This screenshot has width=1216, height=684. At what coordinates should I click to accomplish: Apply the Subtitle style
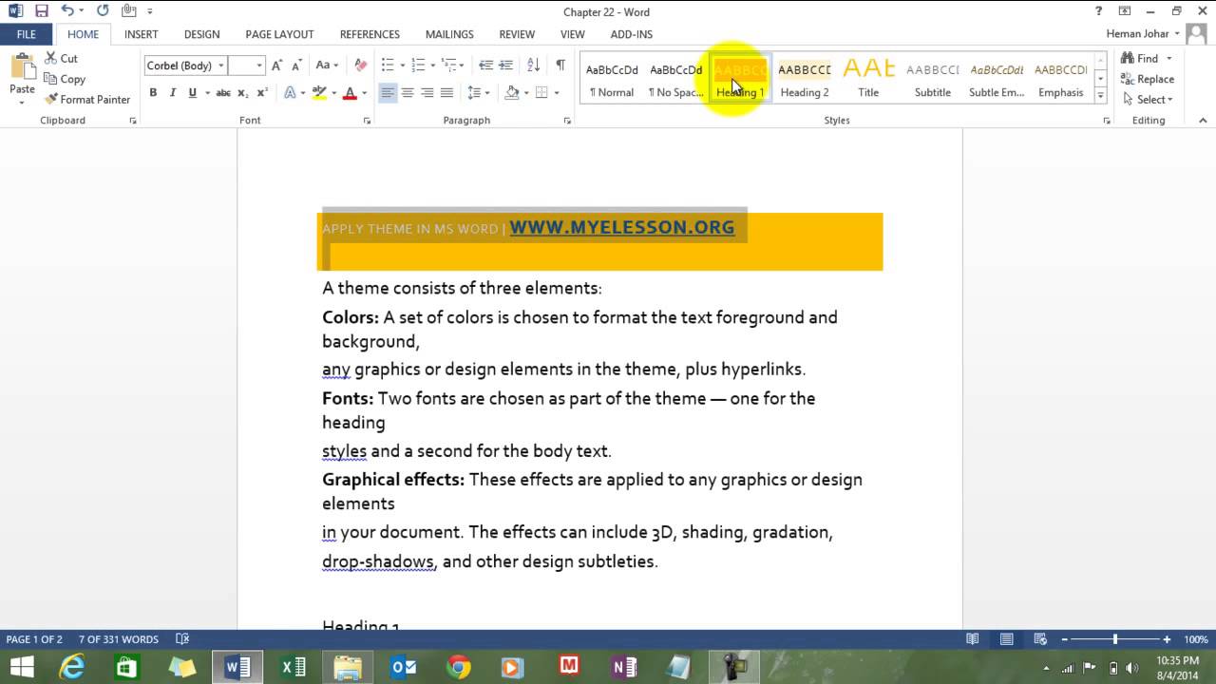click(933, 79)
